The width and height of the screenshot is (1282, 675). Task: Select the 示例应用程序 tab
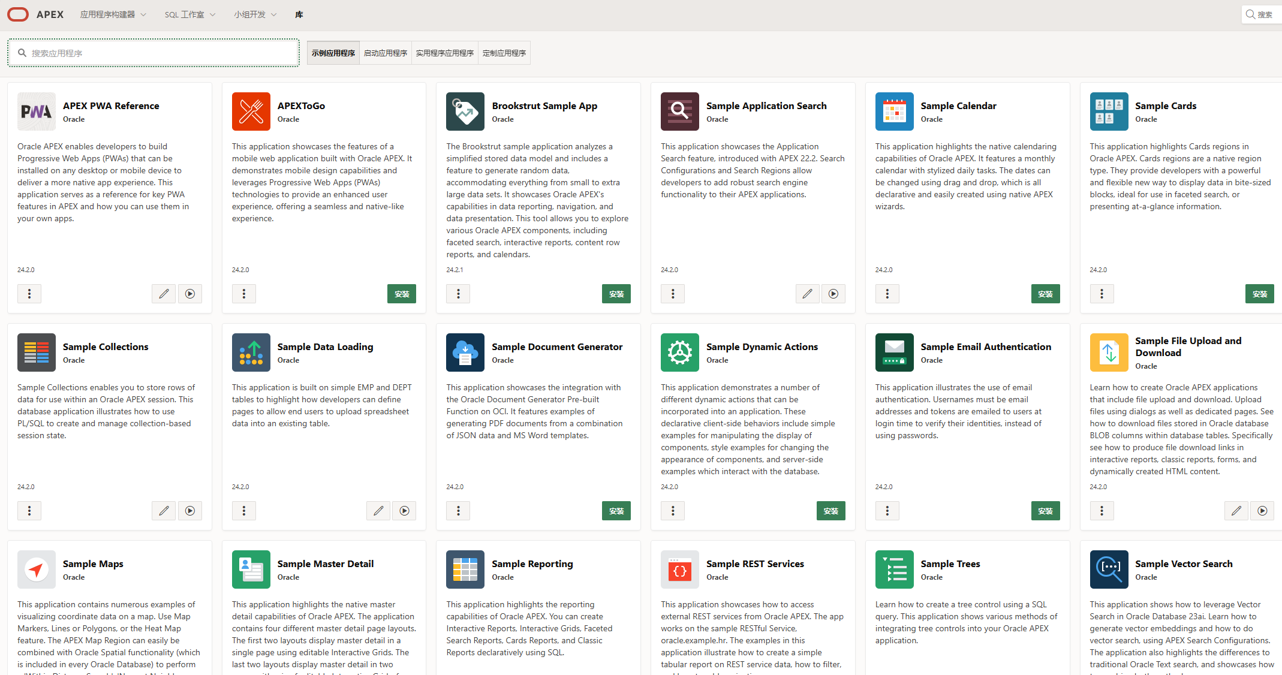[x=333, y=53]
